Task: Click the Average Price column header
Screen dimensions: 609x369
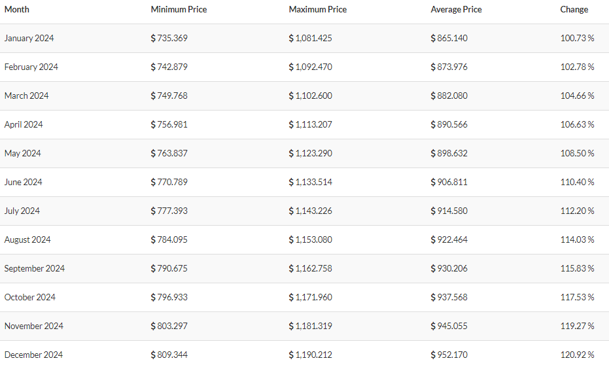Action: (x=456, y=9)
